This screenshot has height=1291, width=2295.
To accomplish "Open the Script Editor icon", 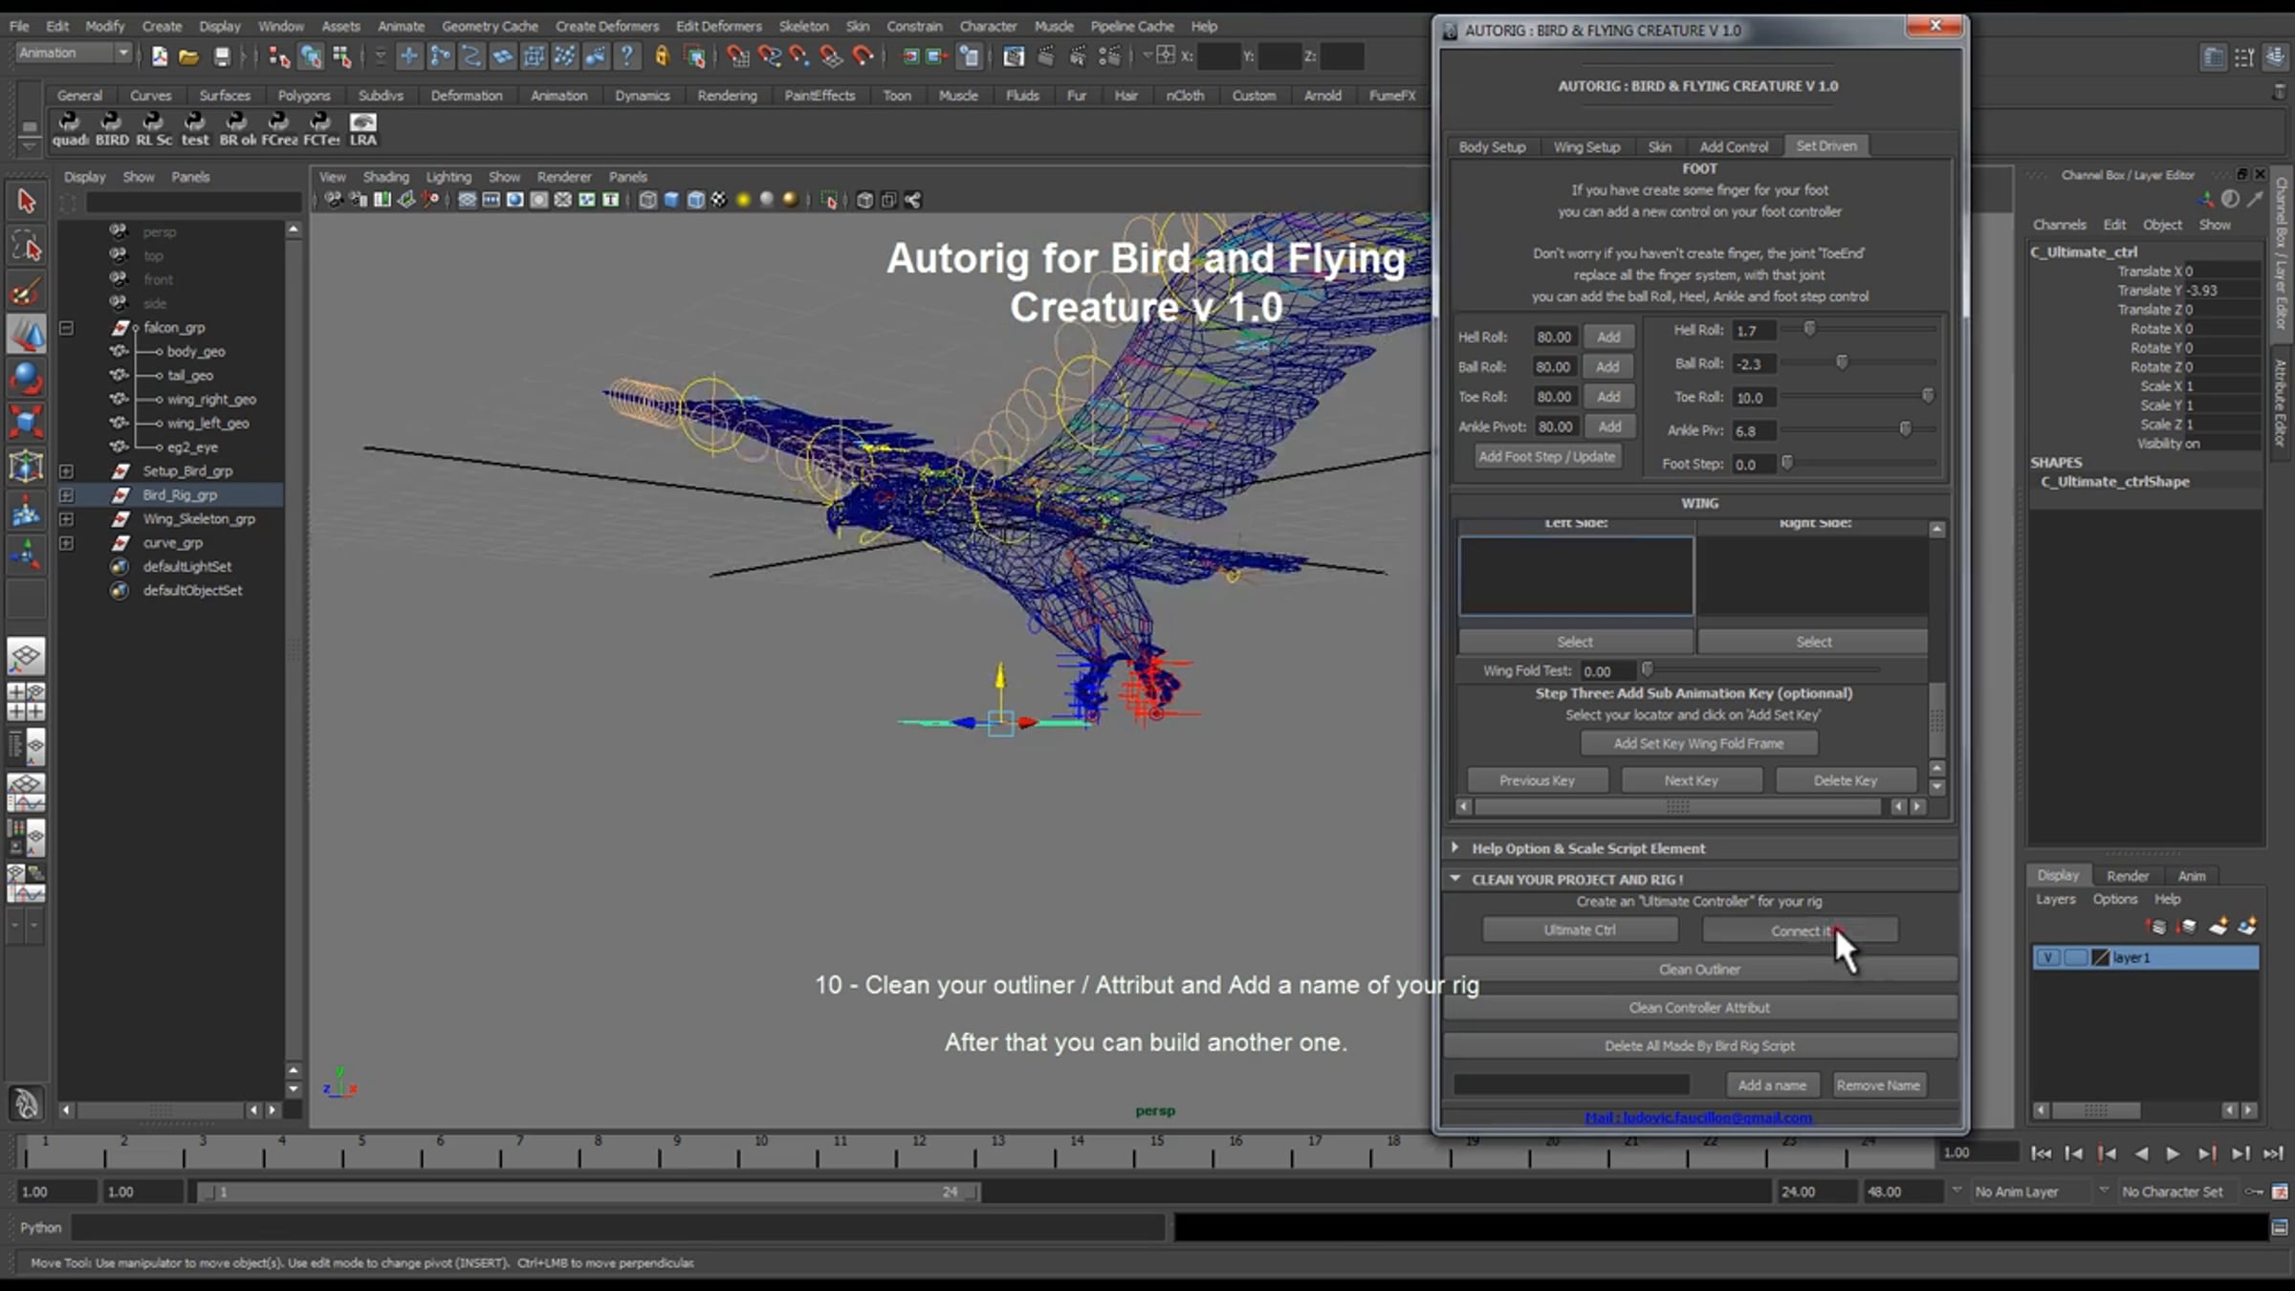I will (2280, 1227).
